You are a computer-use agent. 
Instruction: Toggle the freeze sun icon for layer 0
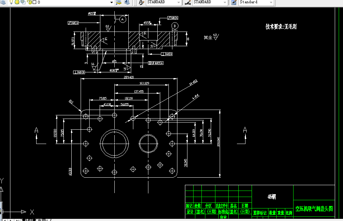tap(17, 3)
